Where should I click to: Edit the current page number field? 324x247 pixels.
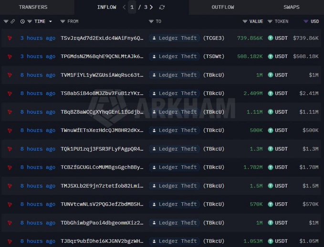click(132, 7)
